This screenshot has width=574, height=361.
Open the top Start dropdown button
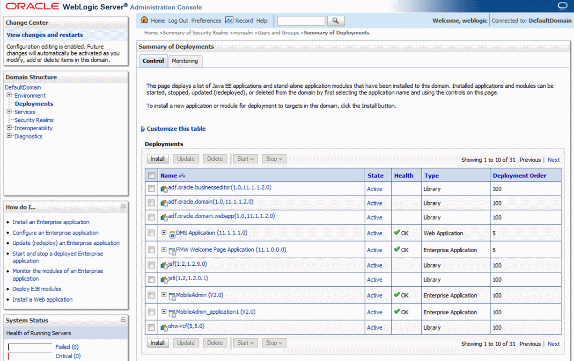coord(245,159)
